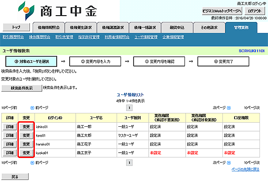
Task: Switch to the 債権発生請求 tab
Action: coord(81,28)
